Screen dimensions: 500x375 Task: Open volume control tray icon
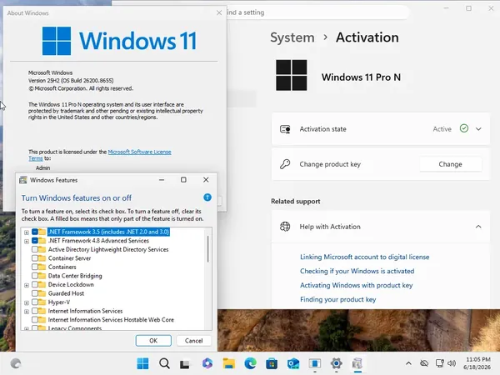pos(452,363)
